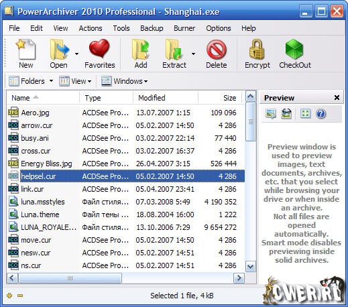Open the Preview panel help icon
Image resolution: width=348 pixels, height=307 pixels.
[321, 114]
